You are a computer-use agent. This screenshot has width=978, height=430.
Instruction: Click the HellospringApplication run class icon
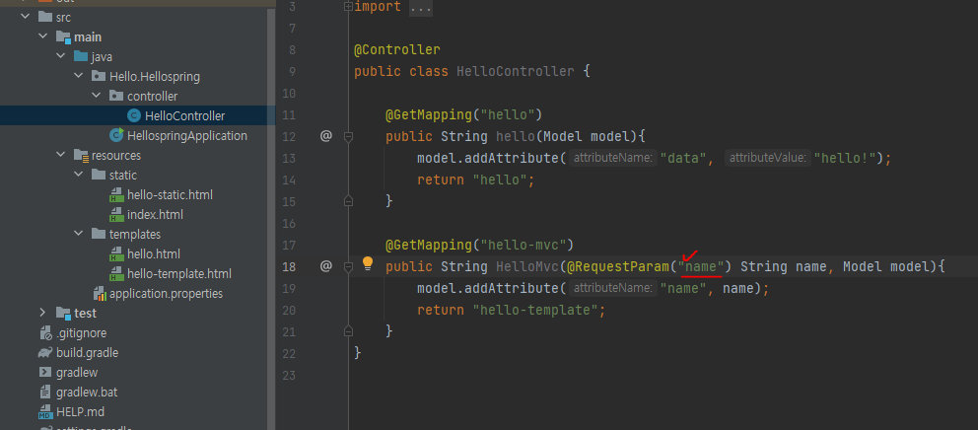point(116,135)
